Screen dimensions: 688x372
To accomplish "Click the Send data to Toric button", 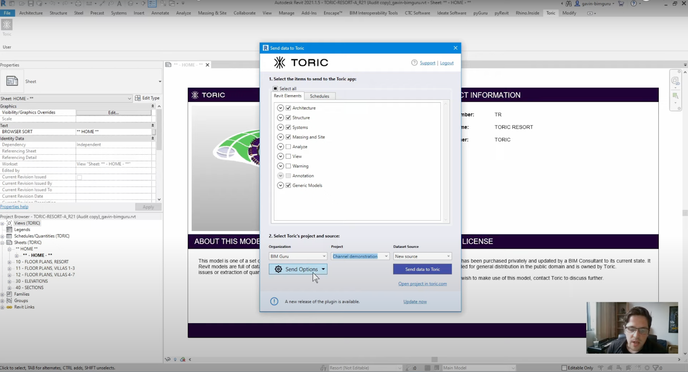I will 422,269.
